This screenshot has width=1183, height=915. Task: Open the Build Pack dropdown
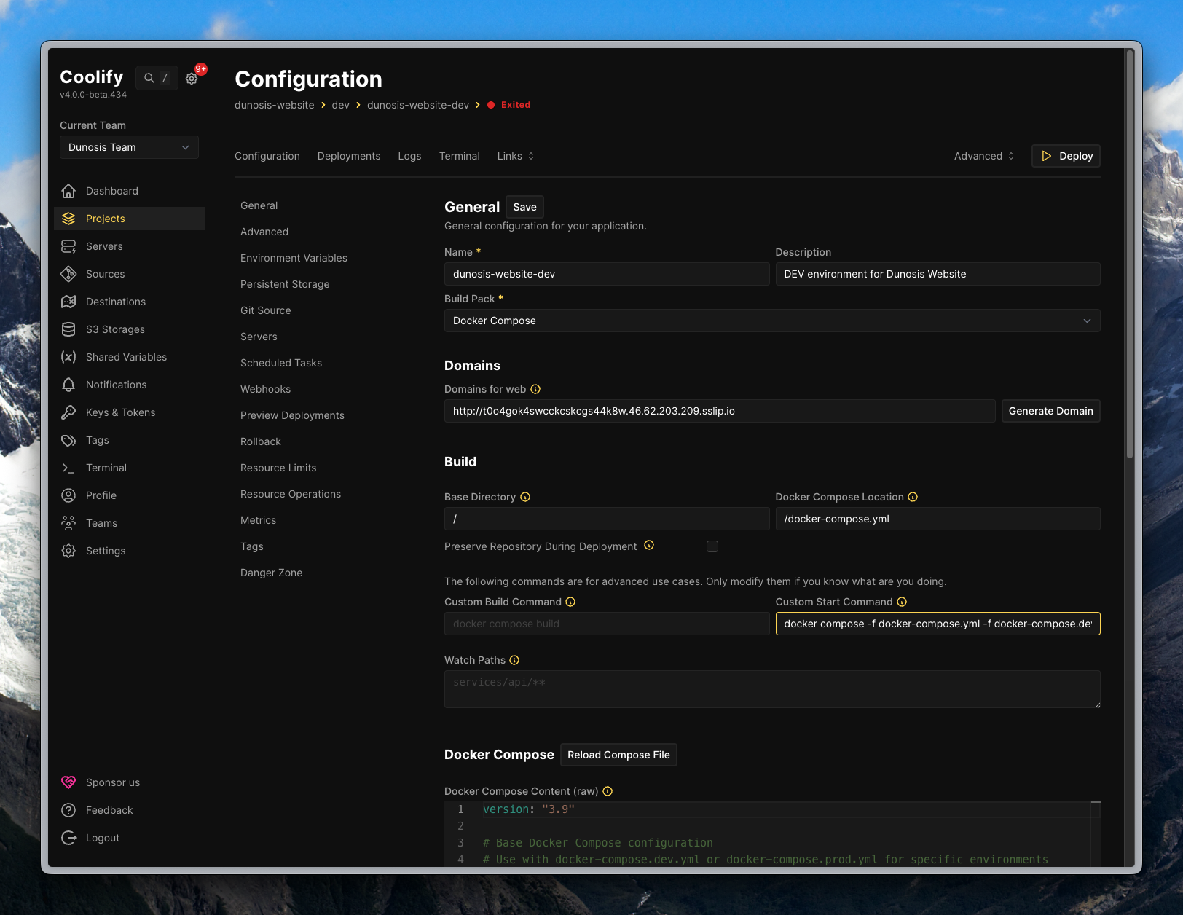click(x=772, y=321)
